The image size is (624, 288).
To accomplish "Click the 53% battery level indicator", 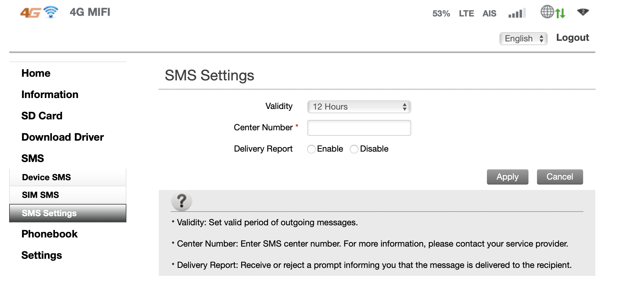I will pyautogui.click(x=441, y=13).
